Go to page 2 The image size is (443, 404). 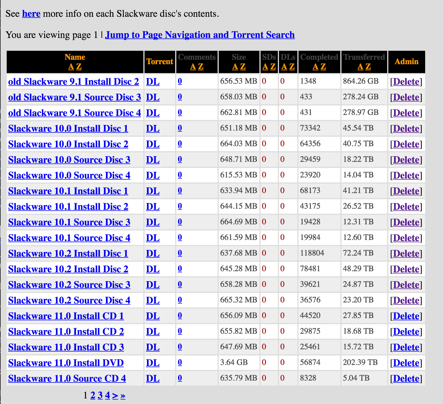pyautogui.click(x=93, y=395)
